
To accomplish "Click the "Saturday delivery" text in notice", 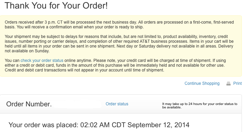I will (x=155, y=46).
